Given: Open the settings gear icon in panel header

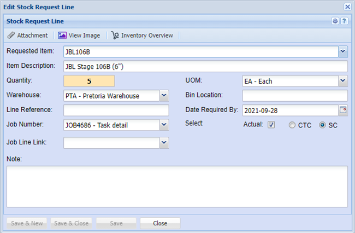Looking at the screenshot, I should (335, 21).
